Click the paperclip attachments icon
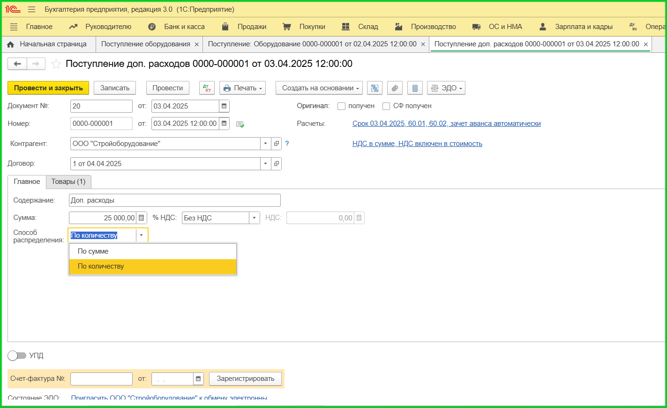The image size is (667, 408). click(395, 88)
